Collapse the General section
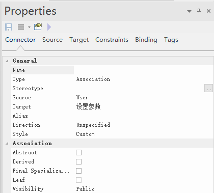Screen dimensions: 214x193 7,61
